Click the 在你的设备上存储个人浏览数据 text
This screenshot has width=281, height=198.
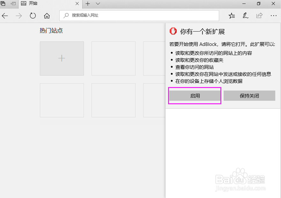tap(209, 81)
